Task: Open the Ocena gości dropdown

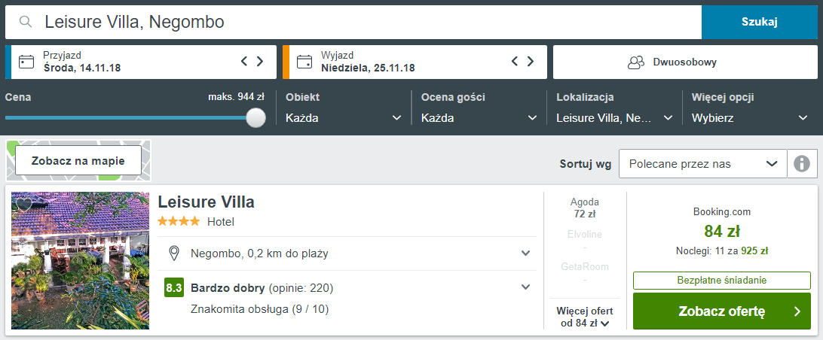Action: (479, 118)
